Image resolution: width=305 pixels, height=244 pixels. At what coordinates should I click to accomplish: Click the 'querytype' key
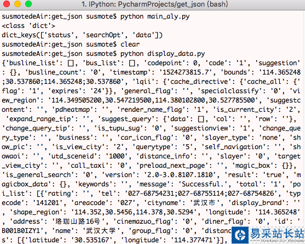click(153, 147)
